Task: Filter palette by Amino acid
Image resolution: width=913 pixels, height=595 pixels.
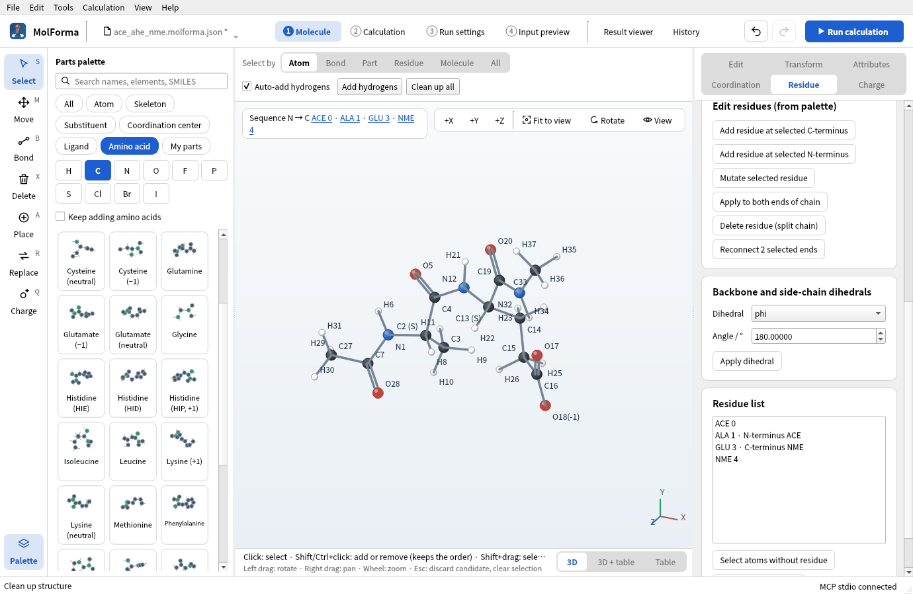Action: point(130,146)
